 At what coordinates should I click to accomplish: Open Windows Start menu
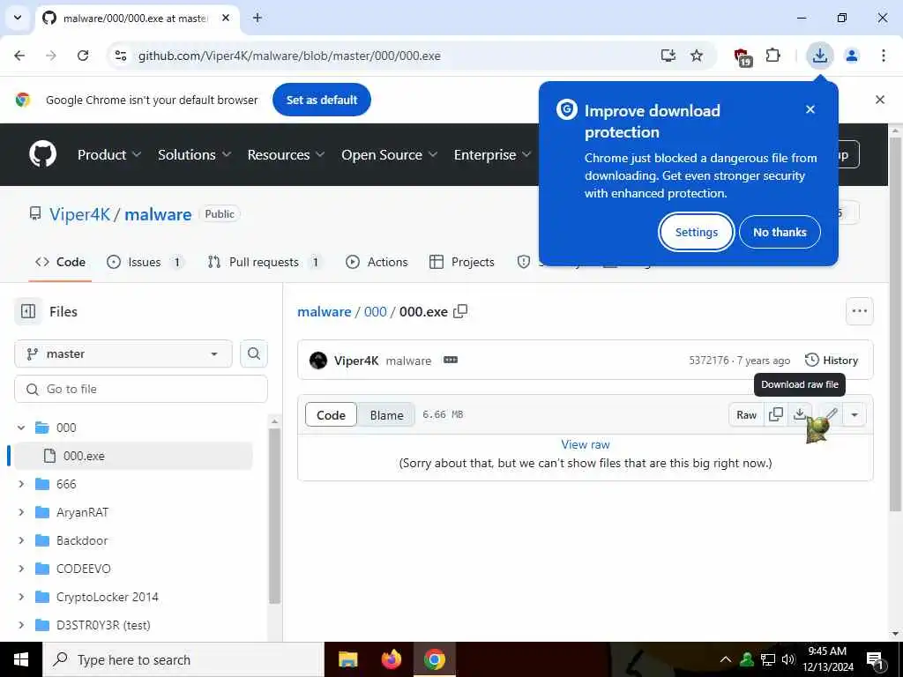21,659
